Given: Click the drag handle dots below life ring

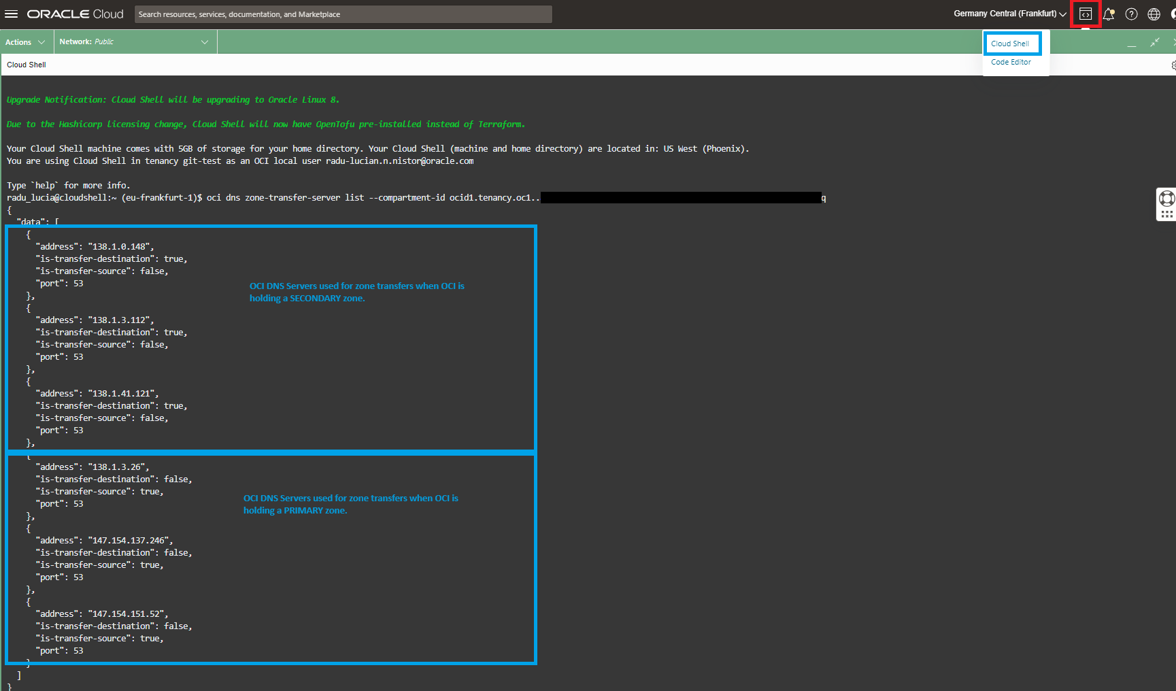Looking at the screenshot, I should (x=1166, y=214).
